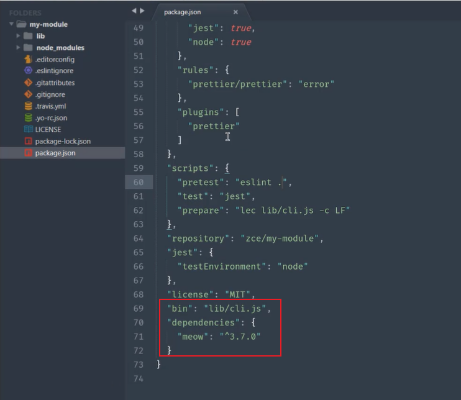The image size is (461, 400).
Task: Click the "^3.7.0" version value
Action: point(240,337)
